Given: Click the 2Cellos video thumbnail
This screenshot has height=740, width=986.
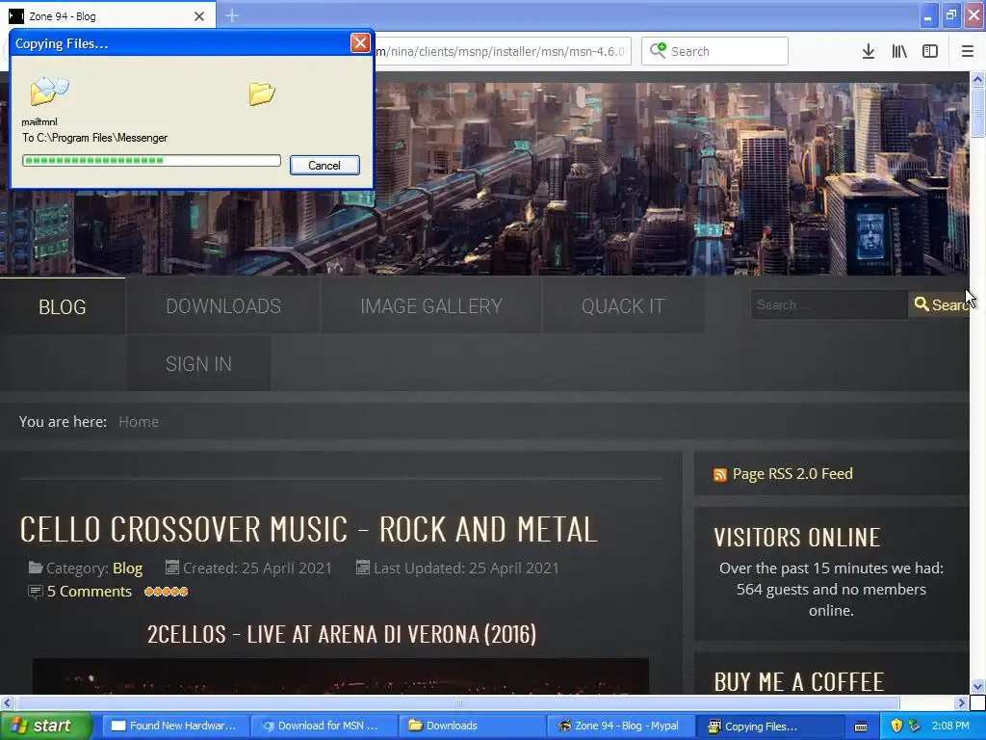Looking at the screenshot, I should click(x=341, y=676).
